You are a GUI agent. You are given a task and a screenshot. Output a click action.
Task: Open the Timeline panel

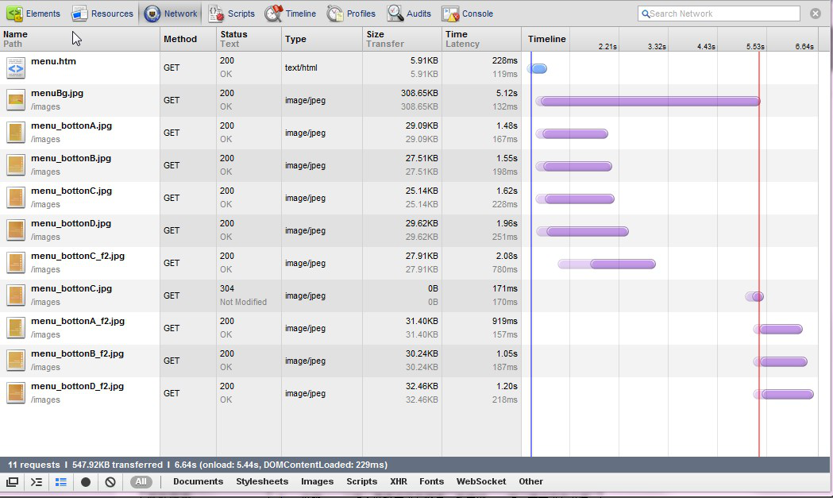[291, 14]
